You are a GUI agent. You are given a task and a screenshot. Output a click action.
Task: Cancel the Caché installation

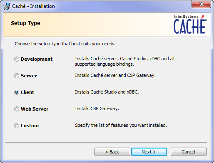[x=189, y=152]
